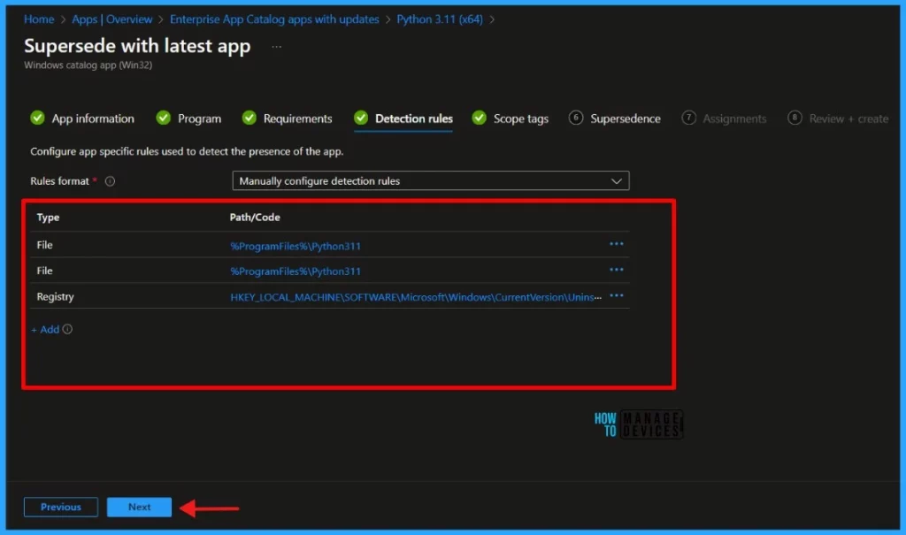Screen dimensions: 906x535
Task: Click the Type column header
Action: click(x=48, y=218)
